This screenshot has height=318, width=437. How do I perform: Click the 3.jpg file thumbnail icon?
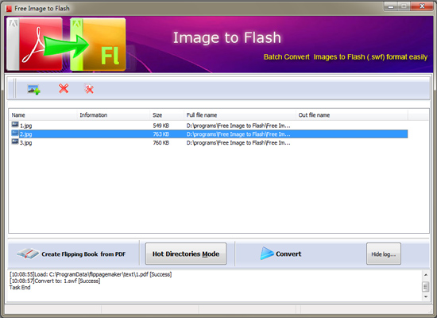15,142
